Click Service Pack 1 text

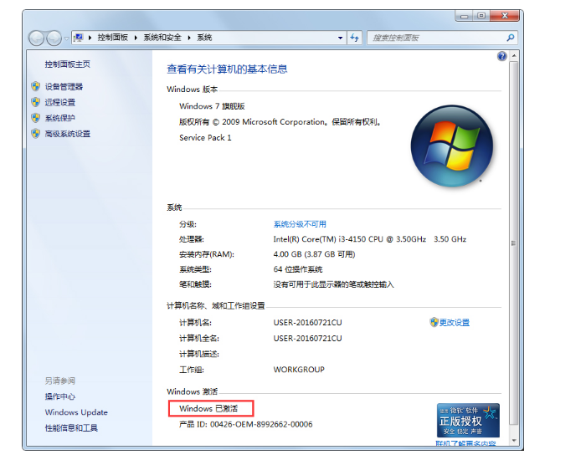pos(205,138)
